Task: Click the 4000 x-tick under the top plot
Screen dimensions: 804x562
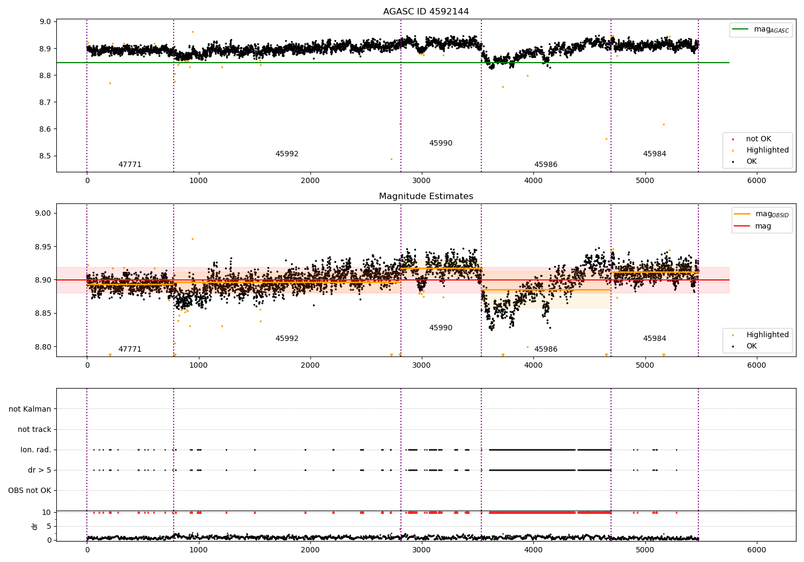Action: (x=533, y=181)
